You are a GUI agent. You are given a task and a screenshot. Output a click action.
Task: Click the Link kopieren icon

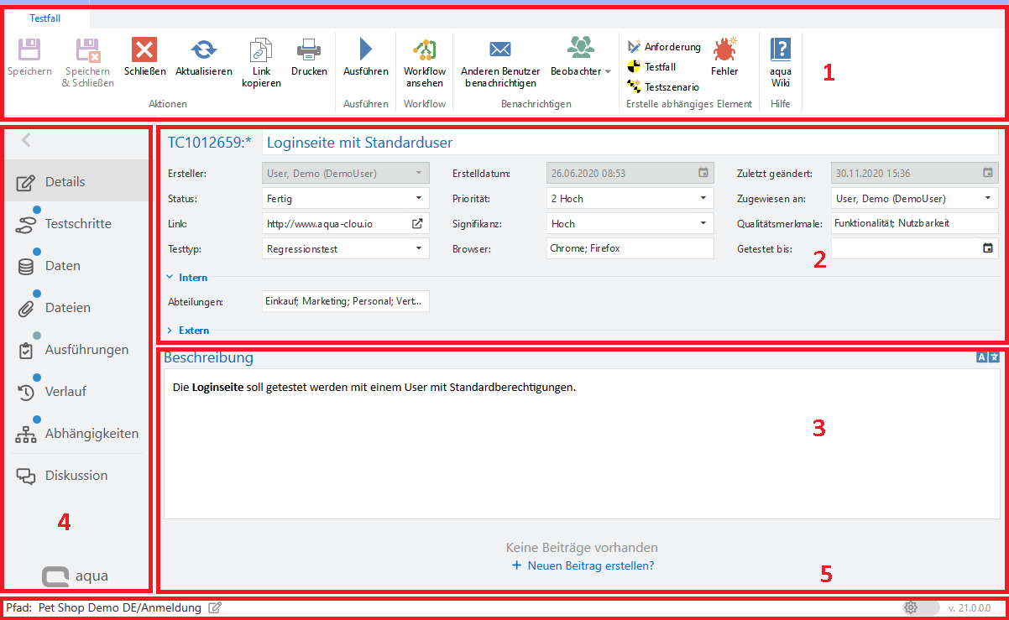pyautogui.click(x=261, y=50)
